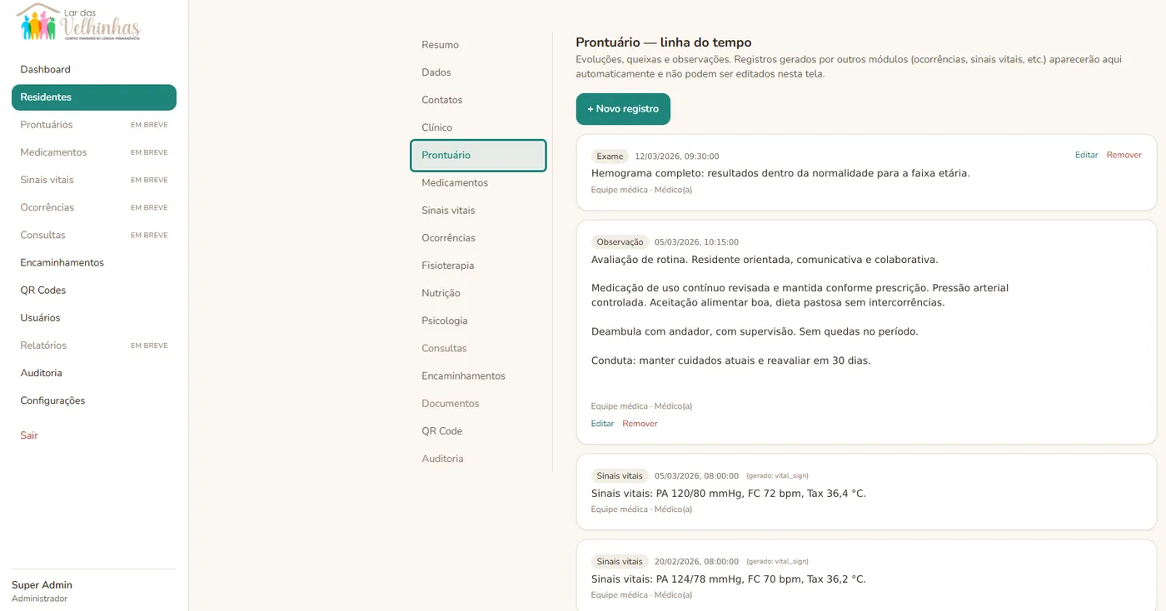Remove the Observação record from 05/03/2026

click(x=640, y=424)
